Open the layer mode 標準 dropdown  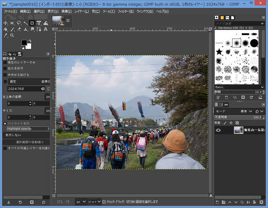click(247, 111)
